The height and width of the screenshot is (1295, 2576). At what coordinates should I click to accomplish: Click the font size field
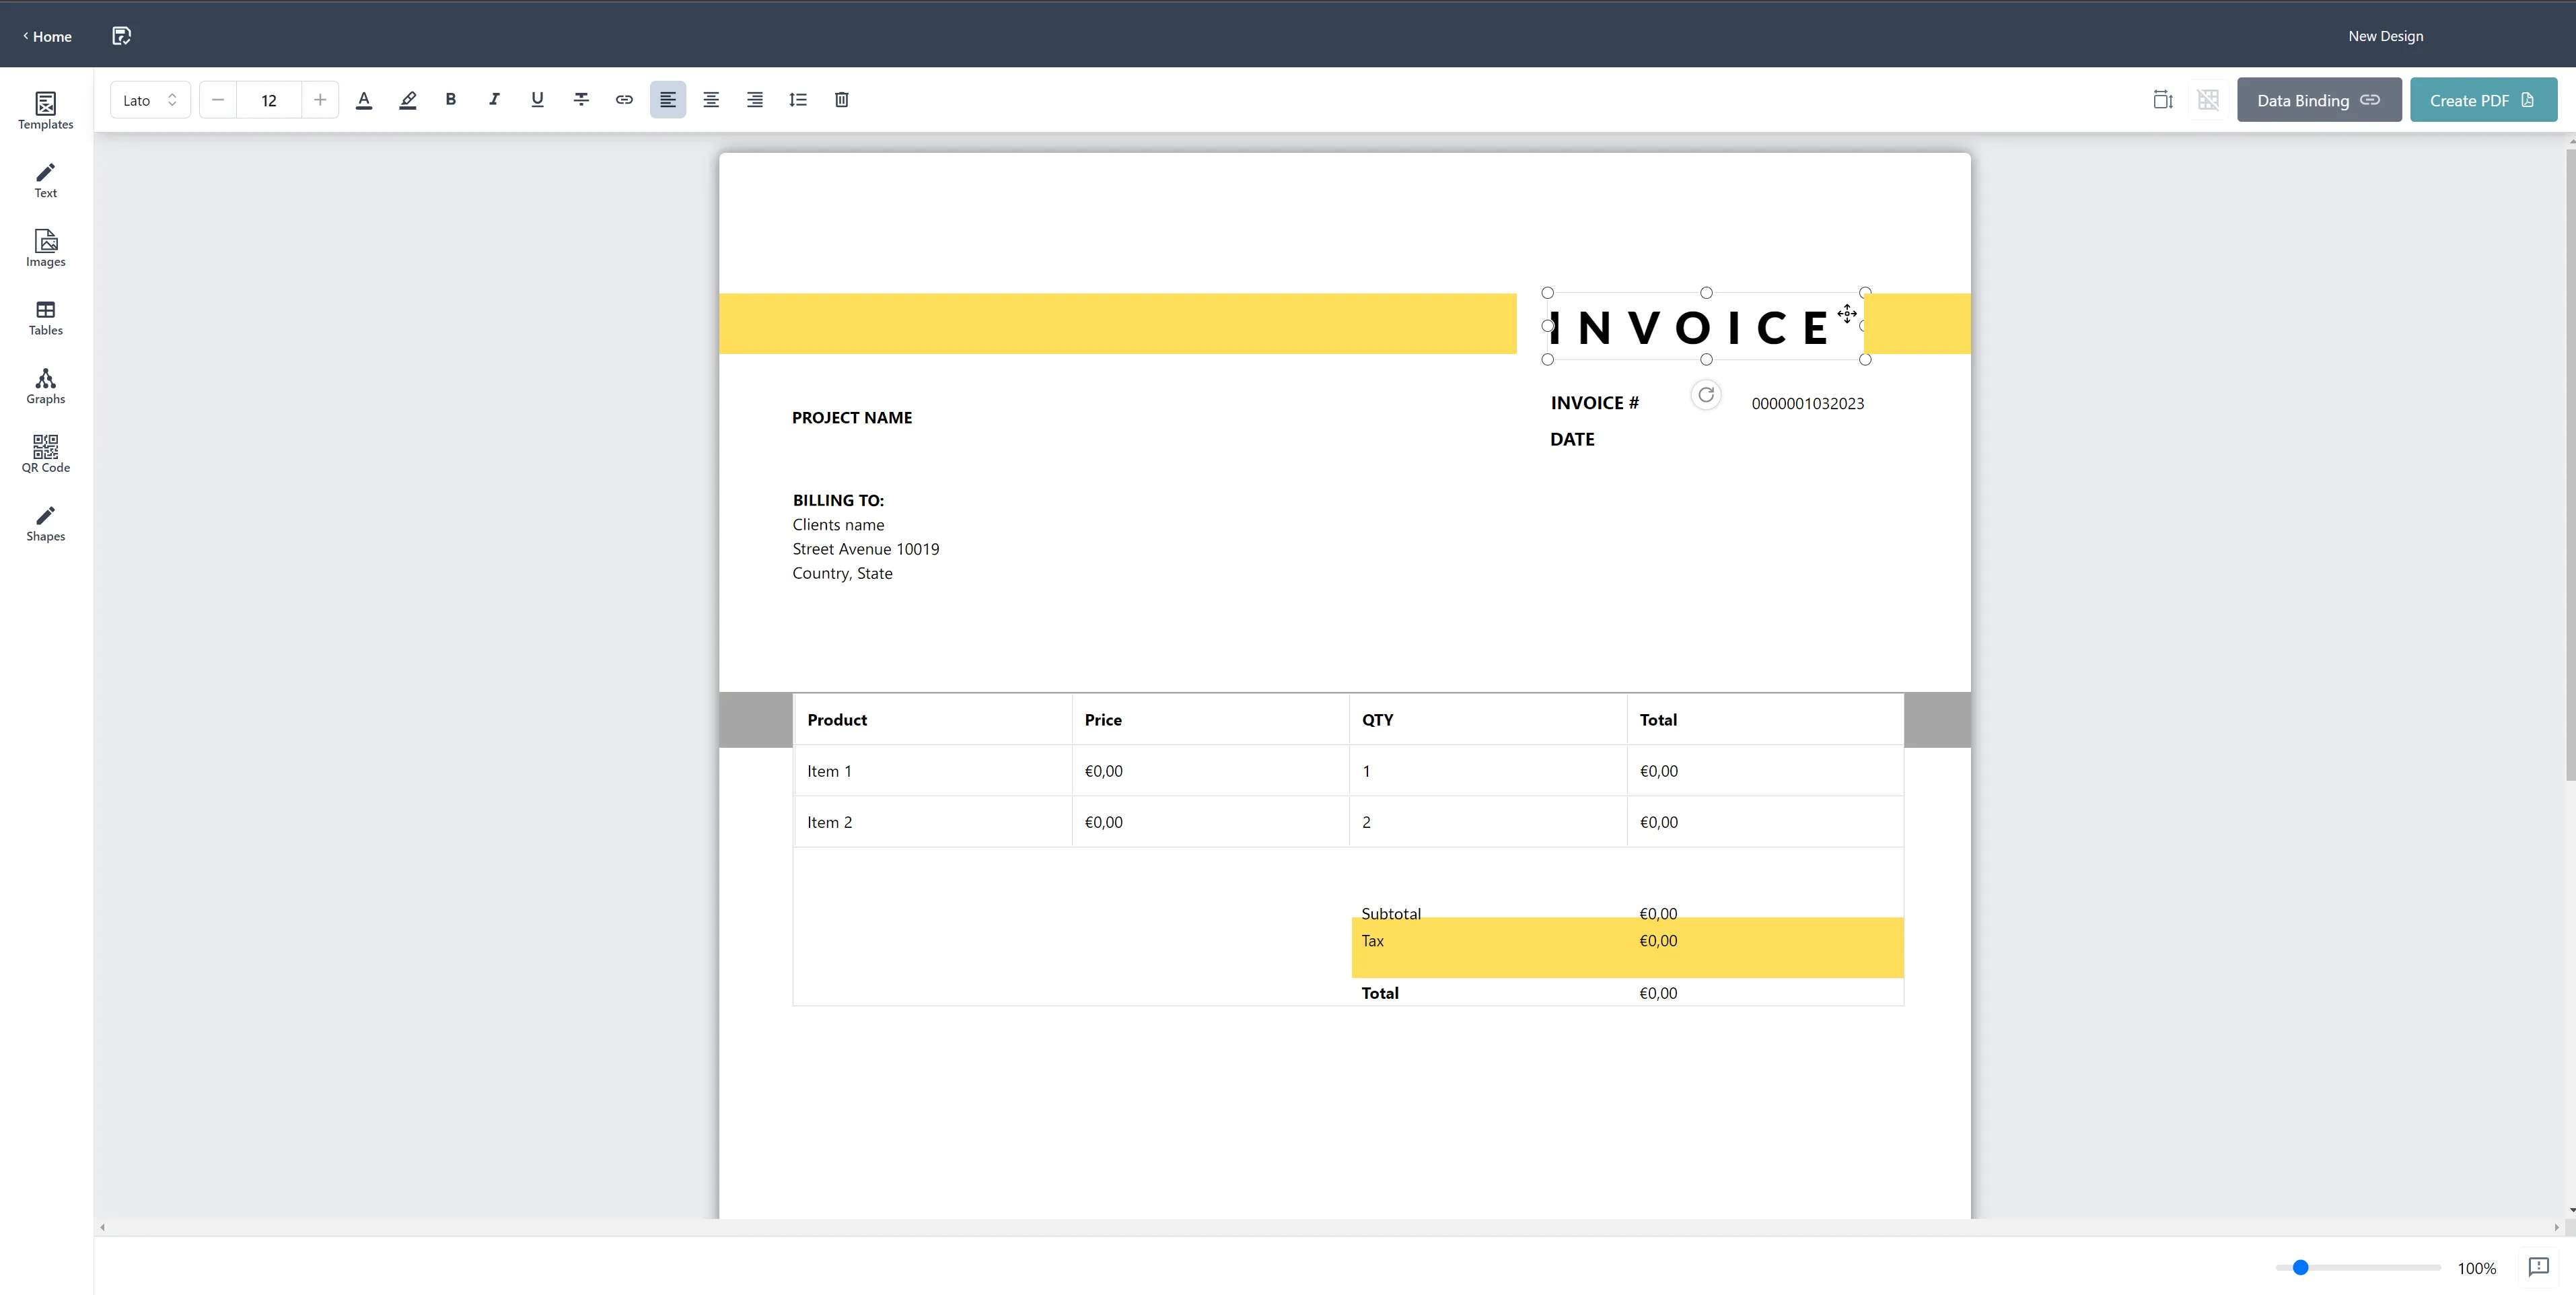tap(269, 100)
